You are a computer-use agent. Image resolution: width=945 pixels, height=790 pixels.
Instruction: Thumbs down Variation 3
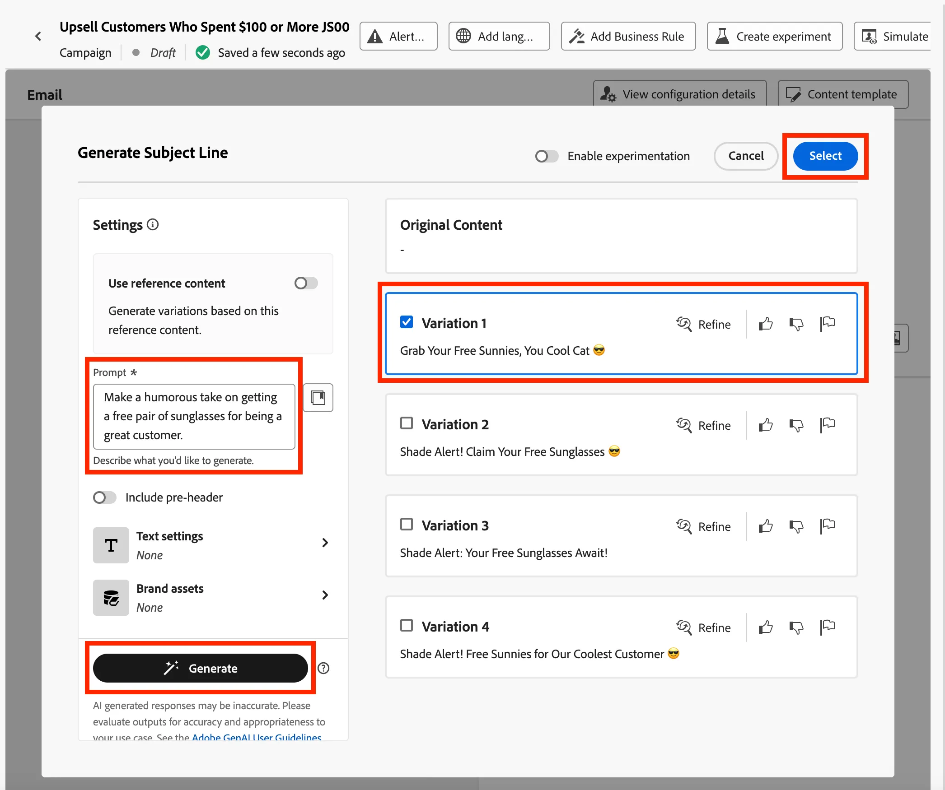tap(796, 526)
